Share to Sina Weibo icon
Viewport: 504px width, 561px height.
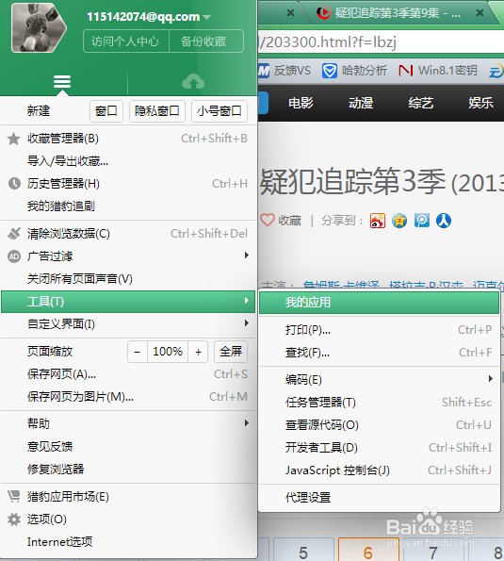pyautogui.click(x=378, y=221)
